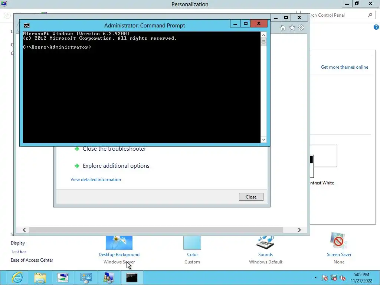Open Internet Explorer from the taskbar
The height and width of the screenshot is (285, 380).
point(17,278)
